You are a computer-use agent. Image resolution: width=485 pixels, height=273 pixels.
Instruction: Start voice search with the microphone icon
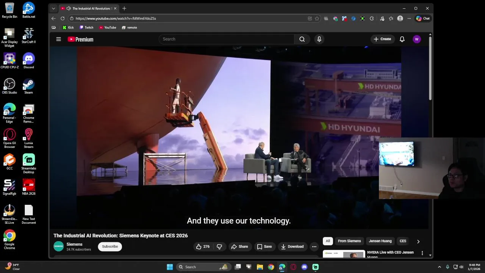click(x=319, y=39)
